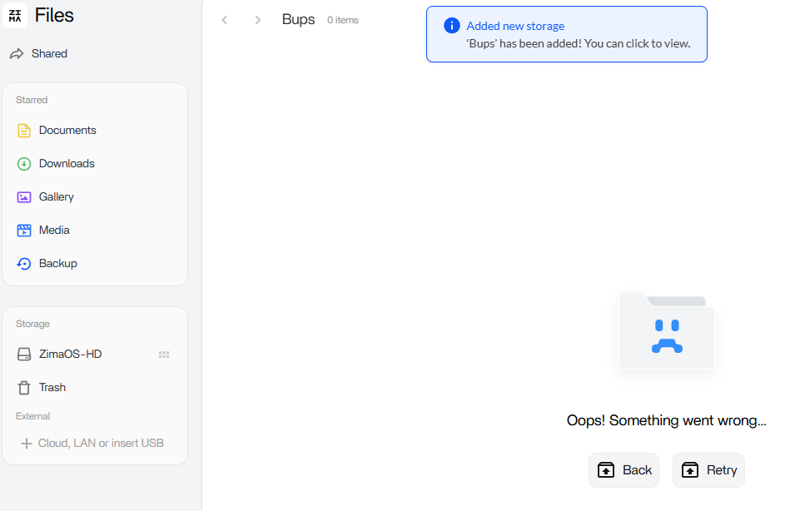
Task: Click the Trash bin icon
Action: click(24, 388)
